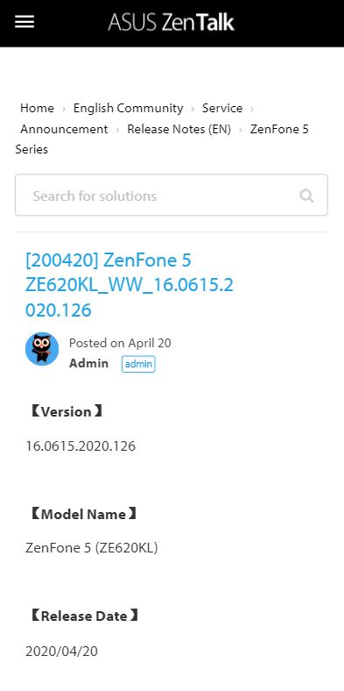344x691 pixels.
Task: Open the hamburger menu icon
Action: pyautogui.click(x=25, y=22)
